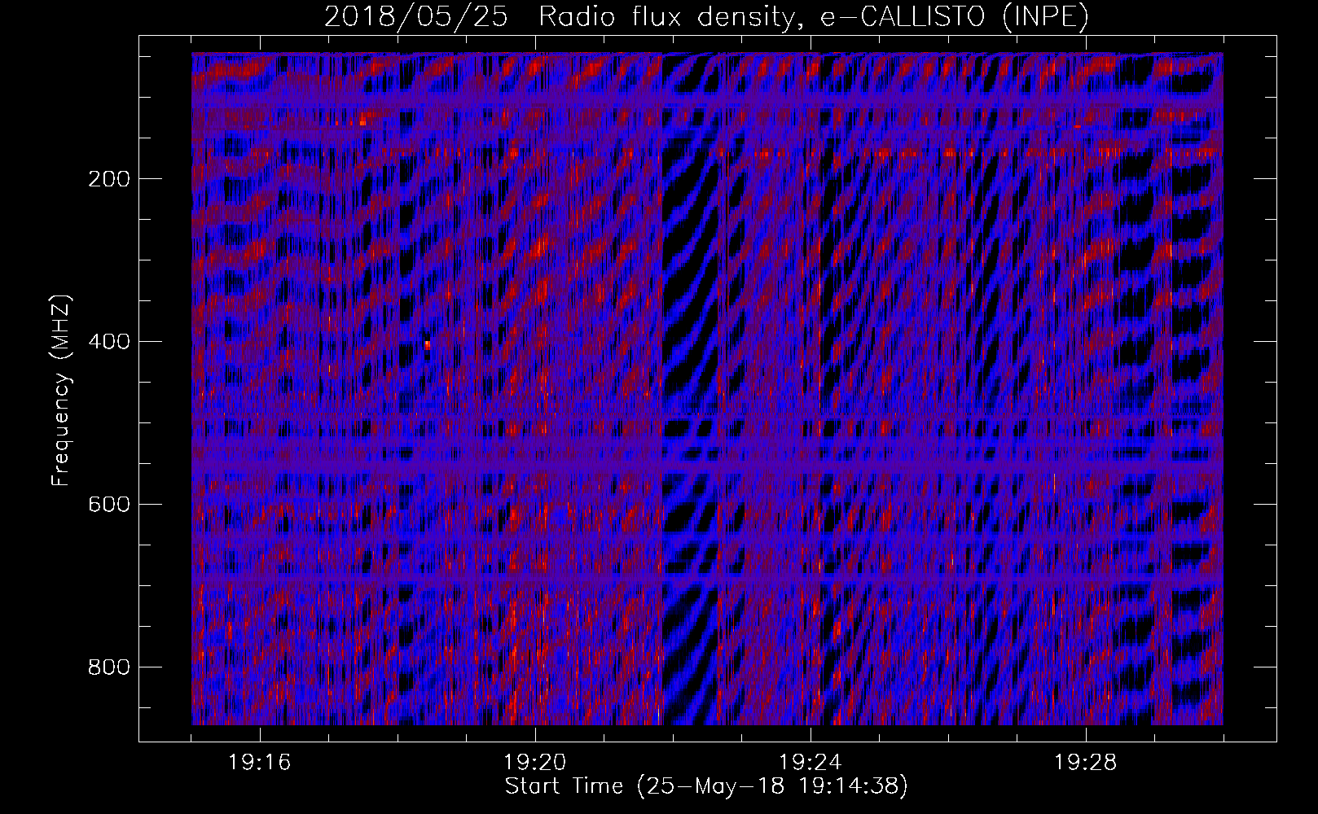Image resolution: width=1318 pixels, height=814 pixels.
Task: Click the 19:20 time tick label
Action: [535, 763]
